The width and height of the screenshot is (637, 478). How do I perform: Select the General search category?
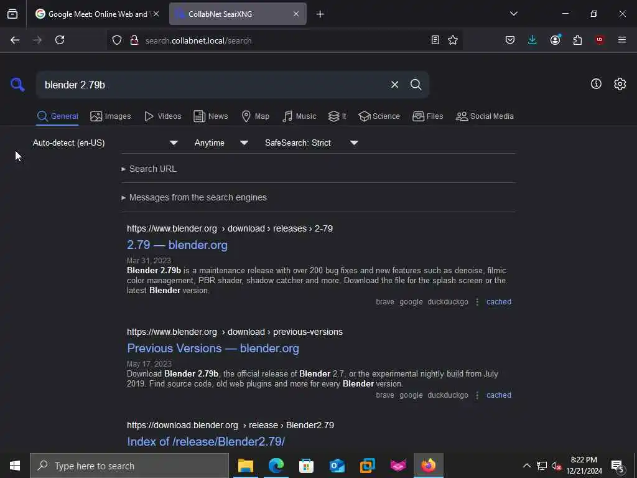[57, 116]
